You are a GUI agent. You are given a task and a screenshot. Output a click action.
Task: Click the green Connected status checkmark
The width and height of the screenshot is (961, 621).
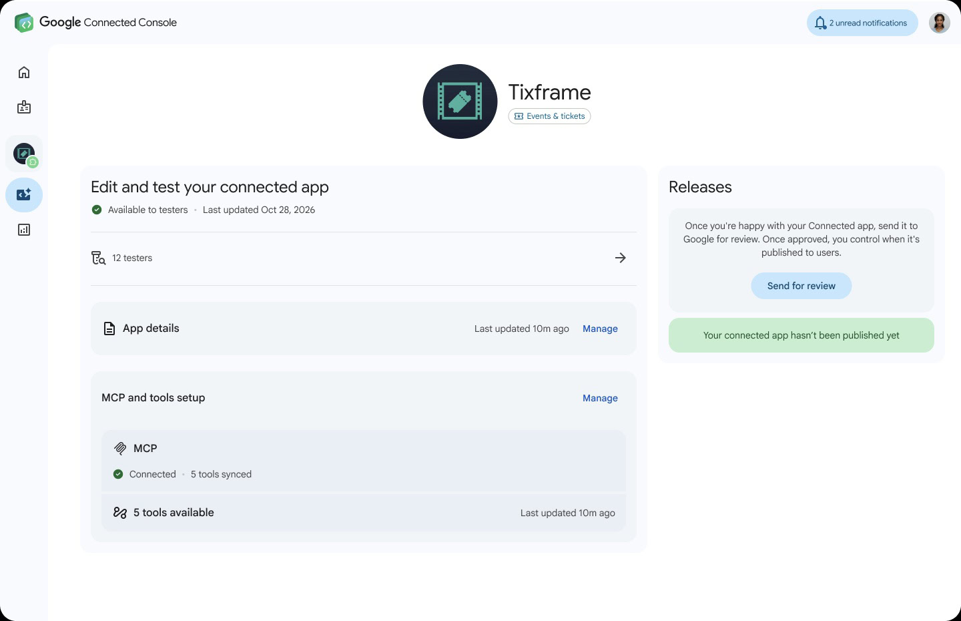click(118, 474)
